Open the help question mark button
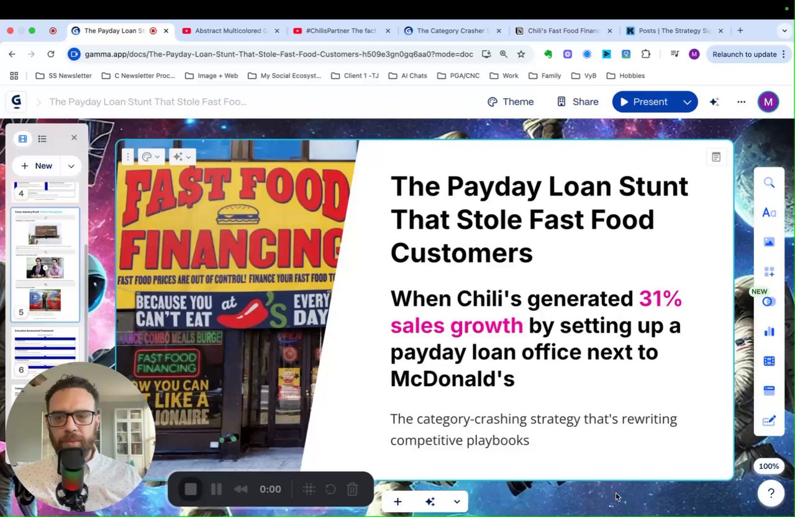Image resolution: width=795 pixels, height=517 pixels. pyautogui.click(x=771, y=493)
